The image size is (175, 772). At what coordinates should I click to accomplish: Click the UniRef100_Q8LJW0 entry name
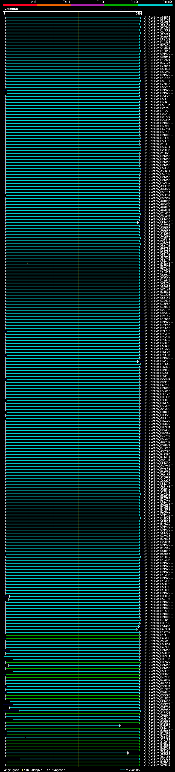[x=157, y=397]
